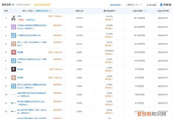Screen dimensions: 173x119
Task: Open the 天眼查 logo
Action: tap(166, 5)
